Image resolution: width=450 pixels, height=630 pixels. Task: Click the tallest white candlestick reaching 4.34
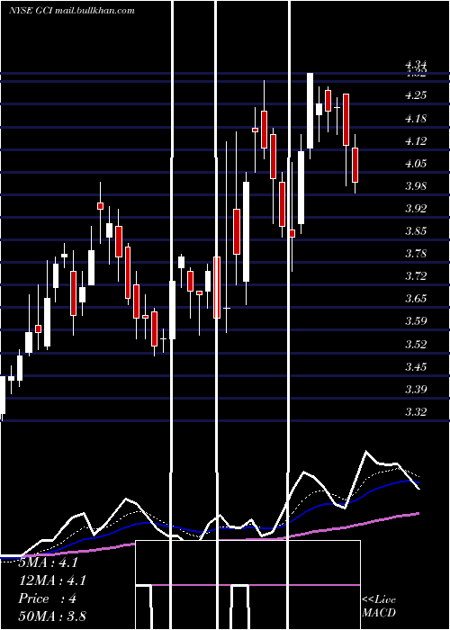310,111
